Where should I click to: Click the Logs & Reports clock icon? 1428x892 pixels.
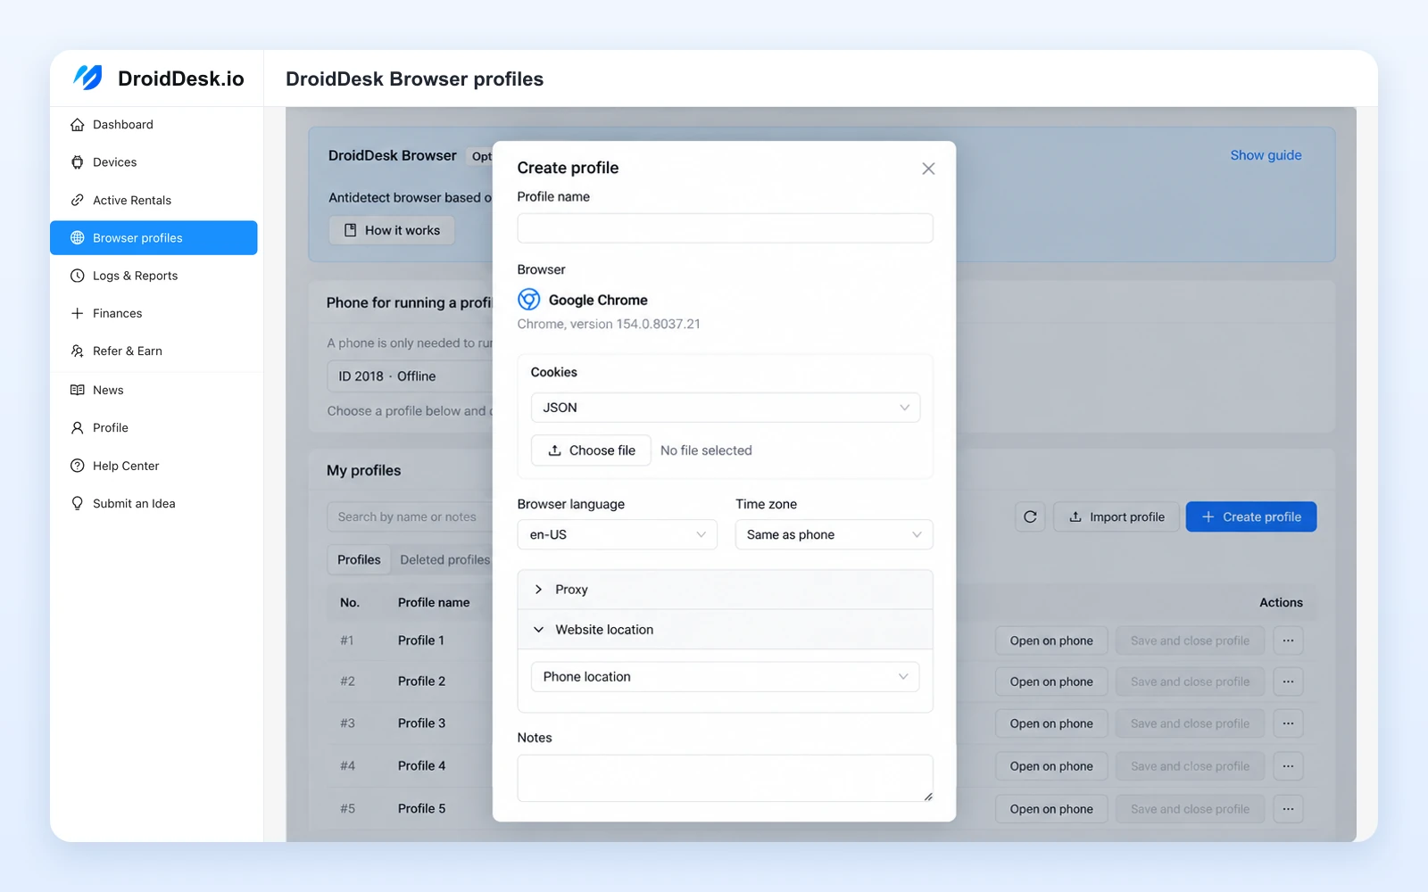pos(78,276)
